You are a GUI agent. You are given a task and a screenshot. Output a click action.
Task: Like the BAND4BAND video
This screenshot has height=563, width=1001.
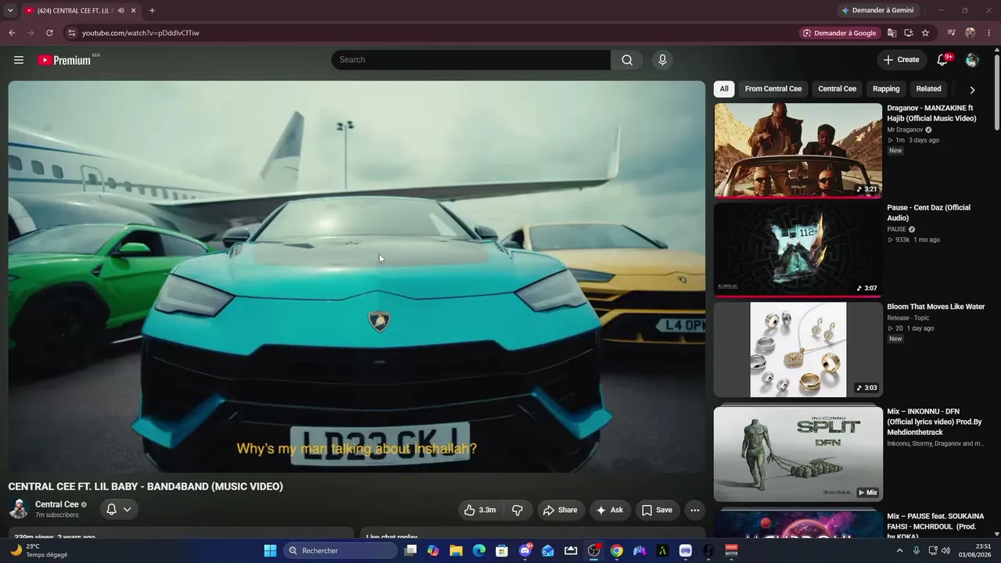coord(480,510)
